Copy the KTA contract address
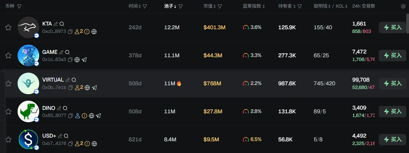 click(70, 31)
